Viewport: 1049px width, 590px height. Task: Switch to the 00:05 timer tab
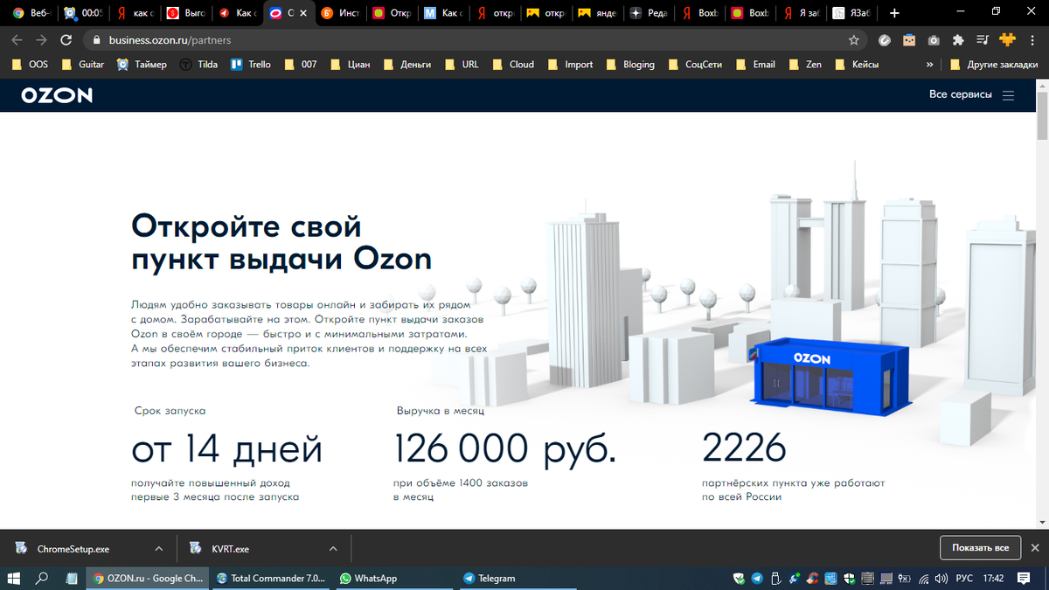pos(82,13)
